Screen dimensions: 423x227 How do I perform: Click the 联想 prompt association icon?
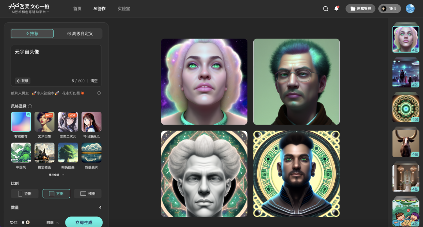pos(22,81)
